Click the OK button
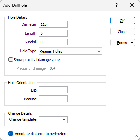Image resolution: width=140 pixels, height=140 pixels. (x=122, y=21)
